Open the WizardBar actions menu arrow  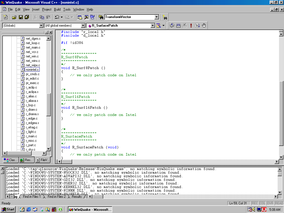point(163,26)
